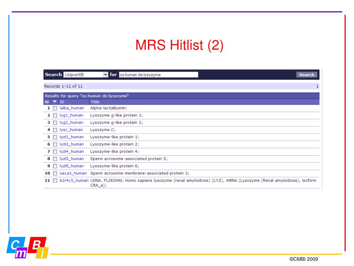The width and height of the screenshot is (354, 266).
Task: Open the lyg2_human record link
Action: (71, 123)
